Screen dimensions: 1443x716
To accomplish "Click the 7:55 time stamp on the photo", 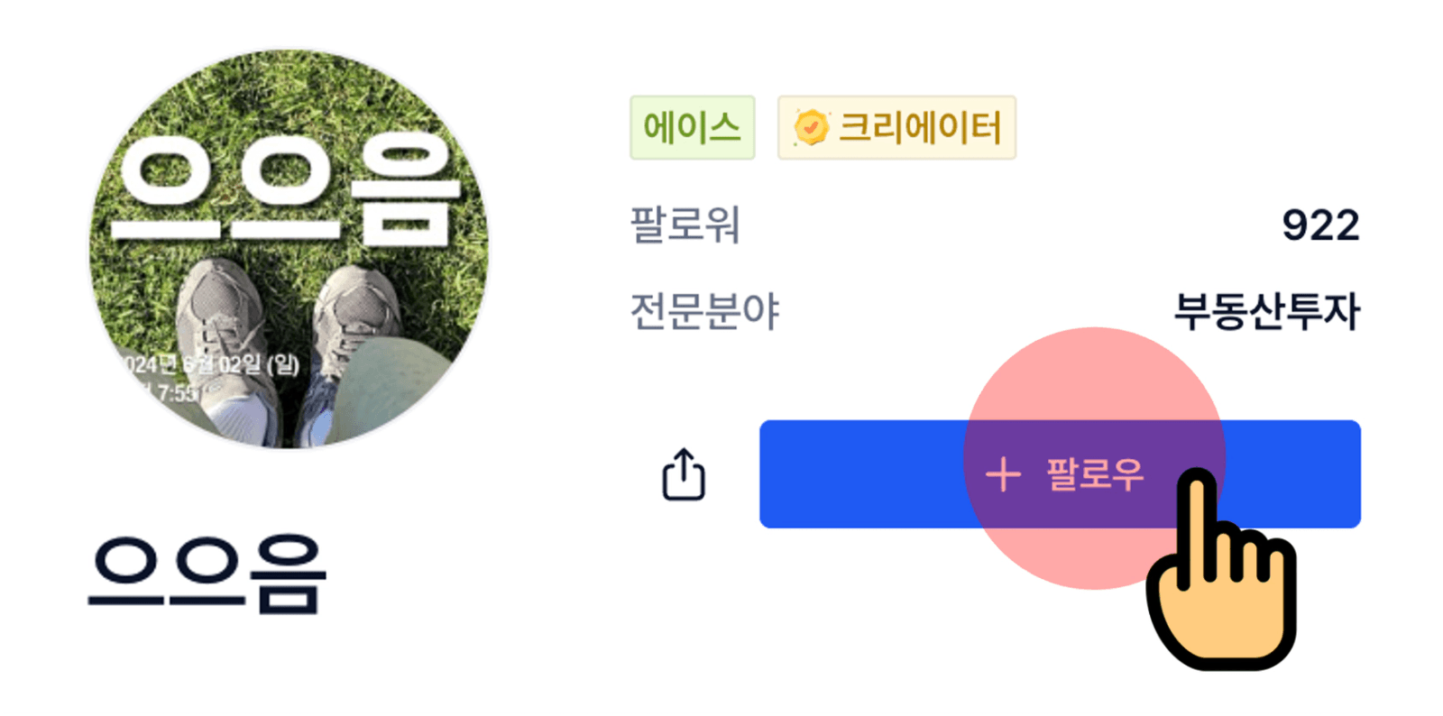I will click(176, 393).
